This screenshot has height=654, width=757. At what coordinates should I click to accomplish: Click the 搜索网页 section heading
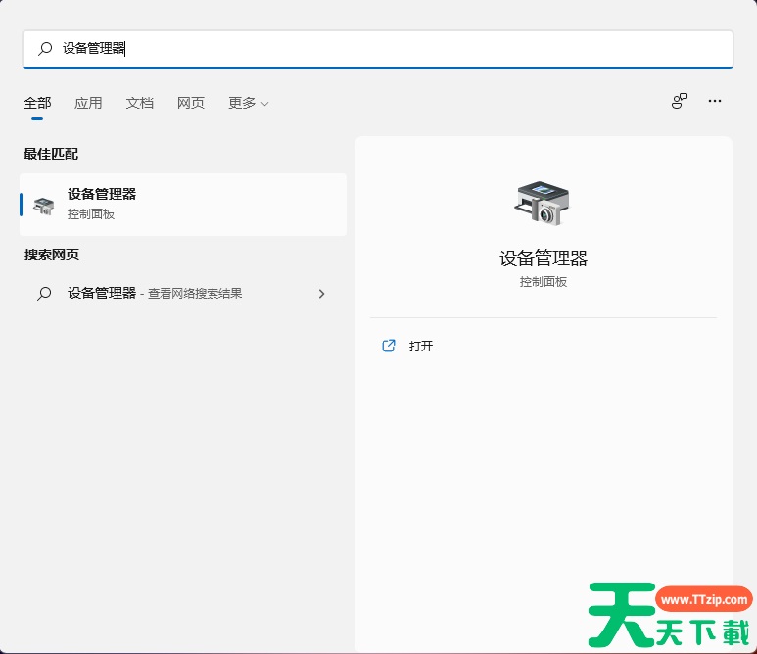[52, 255]
